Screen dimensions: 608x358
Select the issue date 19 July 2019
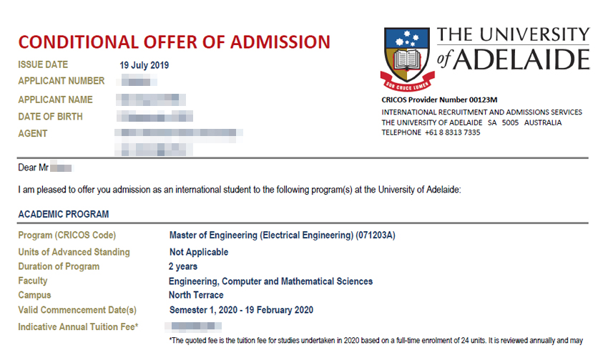pos(144,65)
